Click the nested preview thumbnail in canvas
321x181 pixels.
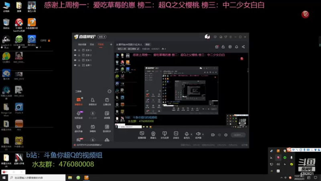(x=181, y=90)
